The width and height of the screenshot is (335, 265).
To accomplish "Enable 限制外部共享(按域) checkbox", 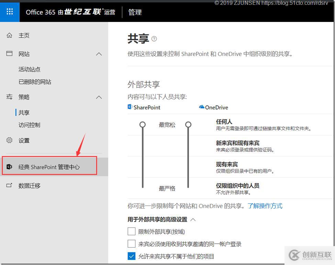I will 131,231.
